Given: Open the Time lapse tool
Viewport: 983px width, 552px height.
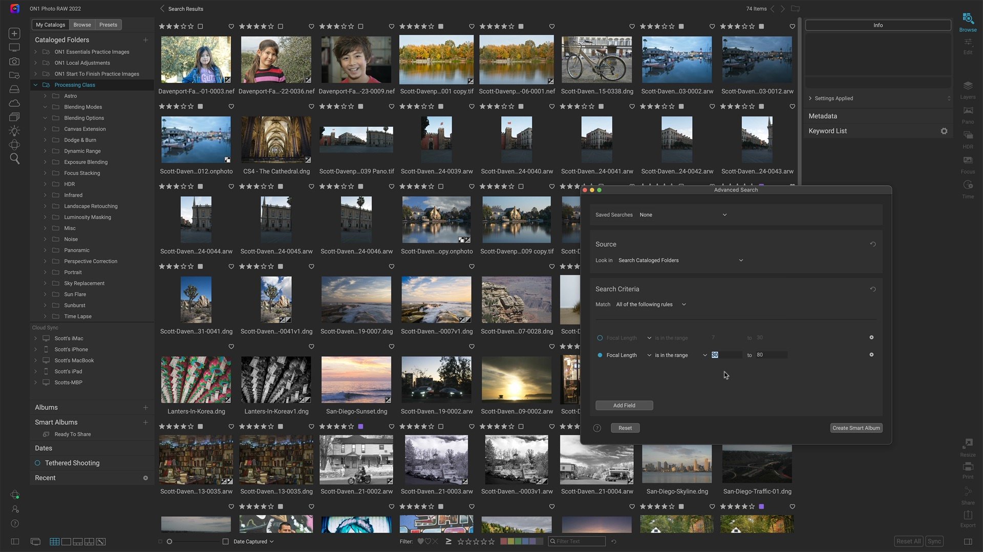Looking at the screenshot, I should pyautogui.click(x=968, y=189).
